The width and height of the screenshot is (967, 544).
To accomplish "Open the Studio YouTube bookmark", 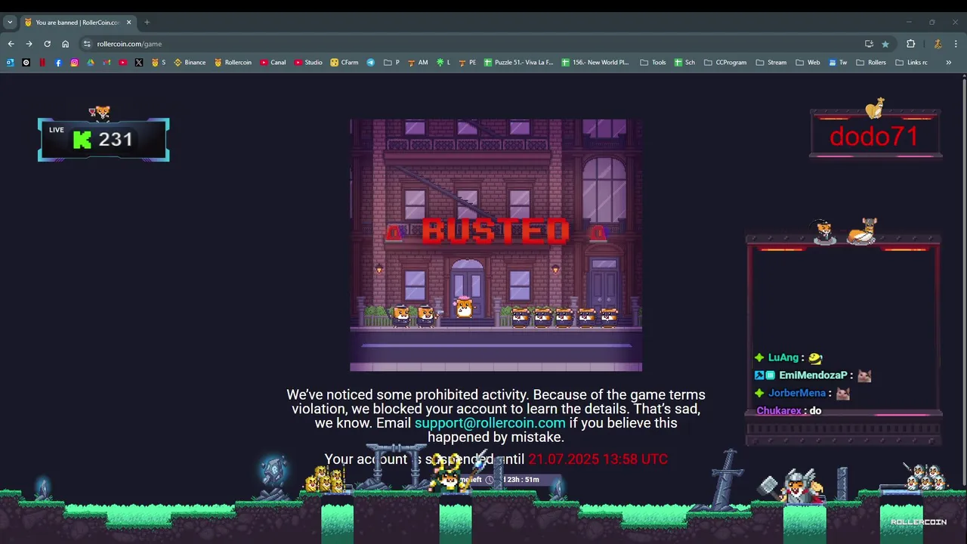I will pyautogui.click(x=308, y=63).
